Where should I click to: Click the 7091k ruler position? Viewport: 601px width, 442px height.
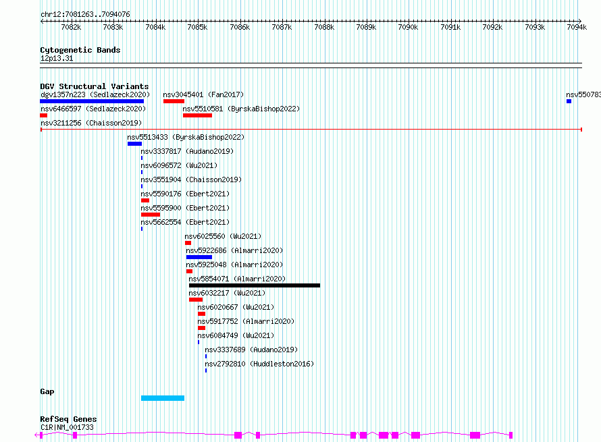click(450, 27)
